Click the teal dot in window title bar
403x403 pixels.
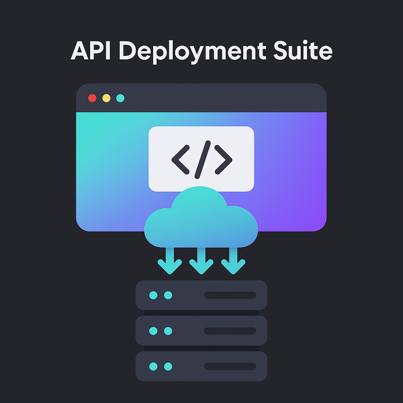(x=120, y=98)
